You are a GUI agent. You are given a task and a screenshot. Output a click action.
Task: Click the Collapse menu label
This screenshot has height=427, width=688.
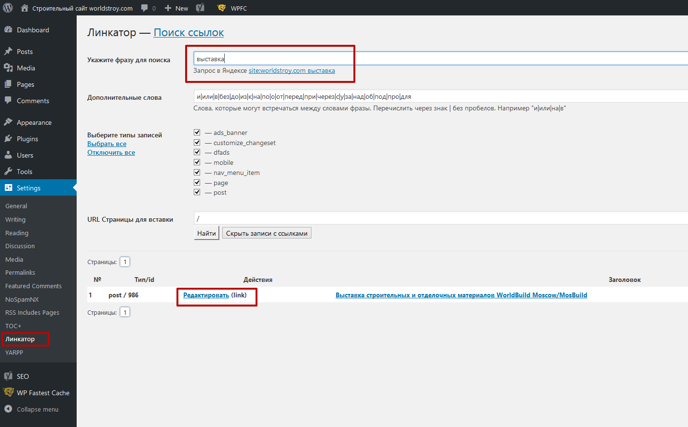pos(38,409)
